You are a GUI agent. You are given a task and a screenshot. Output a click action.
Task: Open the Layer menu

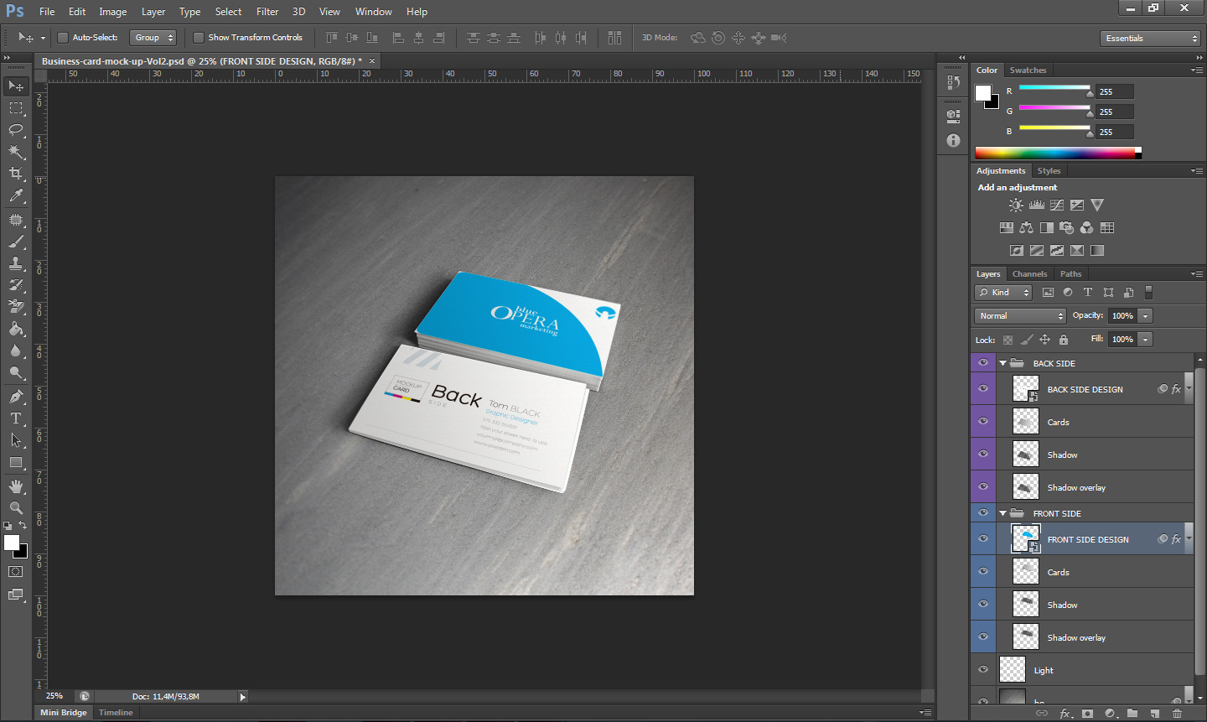pos(153,12)
